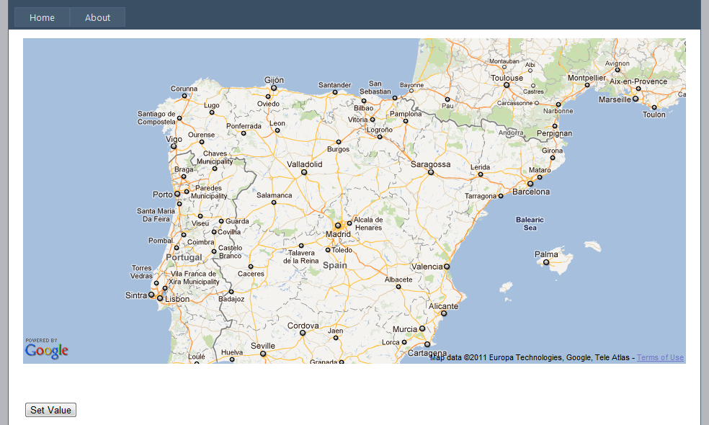Select the Valladolid city marker

coord(304,172)
